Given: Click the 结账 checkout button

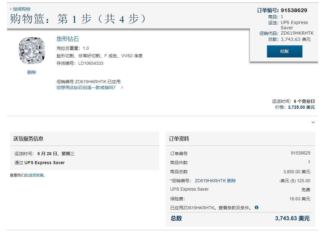Looking at the screenshot, I should pos(285,51).
